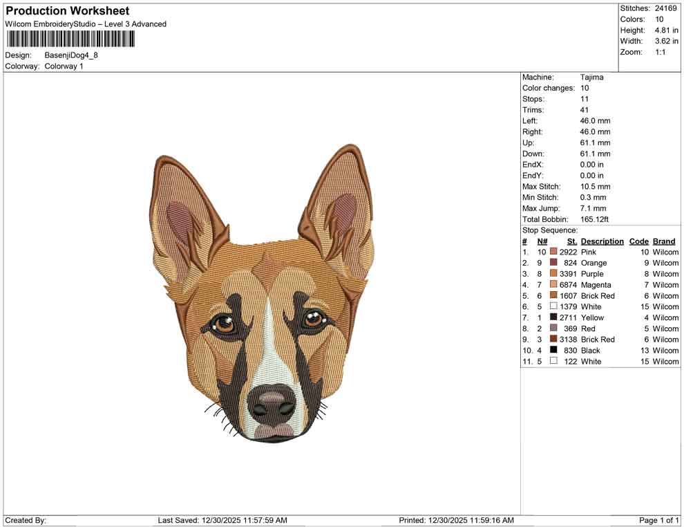The width and height of the screenshot is (684, 527).
Task: Click the Total Bobbin value 165.12ft
Action: 595,219
